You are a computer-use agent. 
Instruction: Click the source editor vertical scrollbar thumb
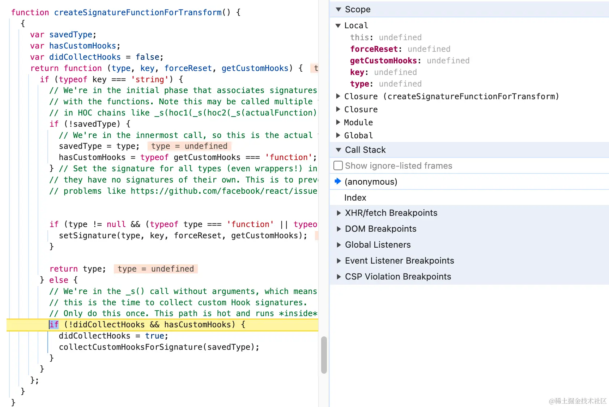pos(324,355)
